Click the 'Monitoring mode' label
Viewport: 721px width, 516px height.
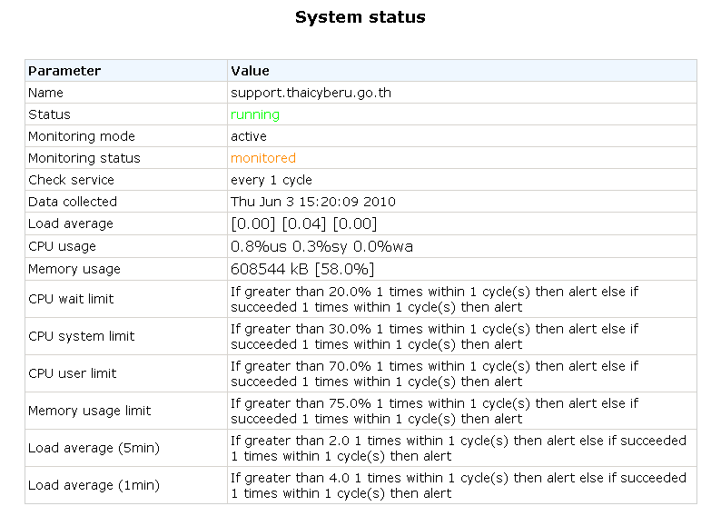coord(82,136)
